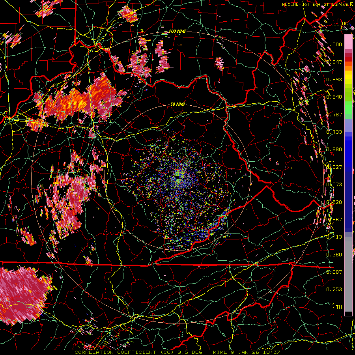Screen dimensions: 355x355
Task: Click the DCC label above the color scale
Action: click(346, 24)
